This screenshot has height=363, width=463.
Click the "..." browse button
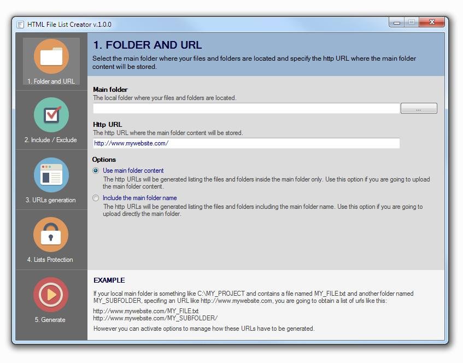coord(419,108)
